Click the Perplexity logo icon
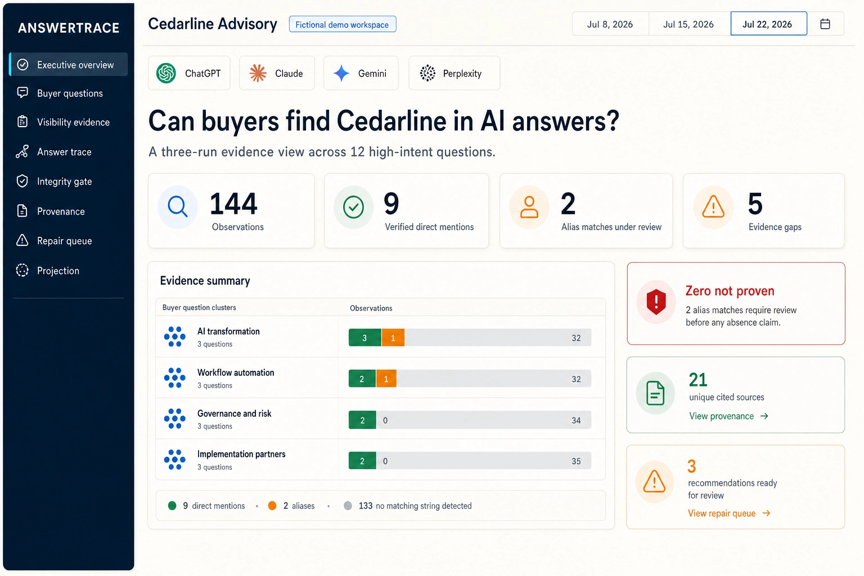The width and height of the screenshot is (864, 576). pyautogui.click(x=427, y=73)
